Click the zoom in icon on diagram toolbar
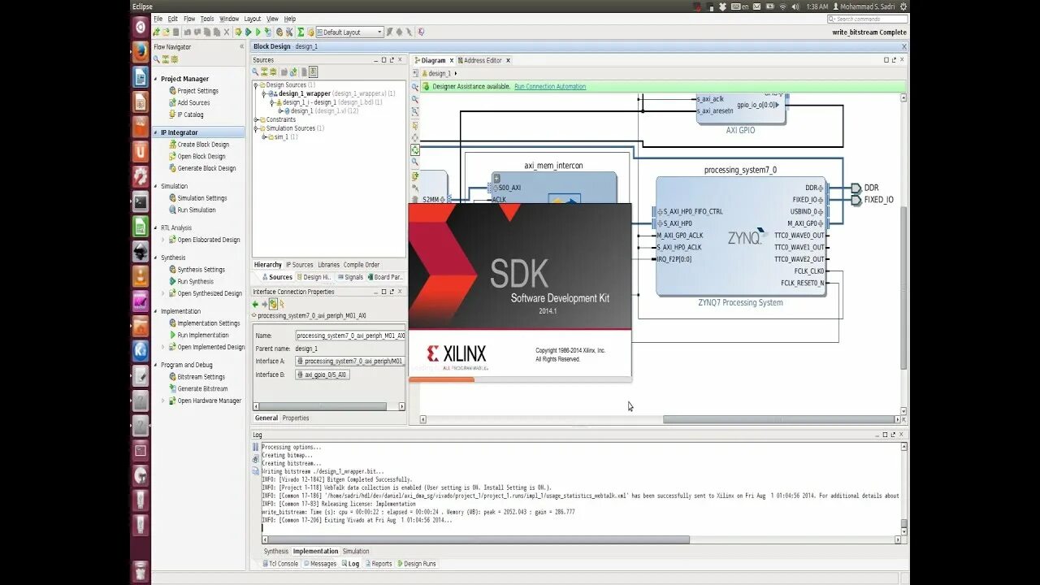 point(415,87)
